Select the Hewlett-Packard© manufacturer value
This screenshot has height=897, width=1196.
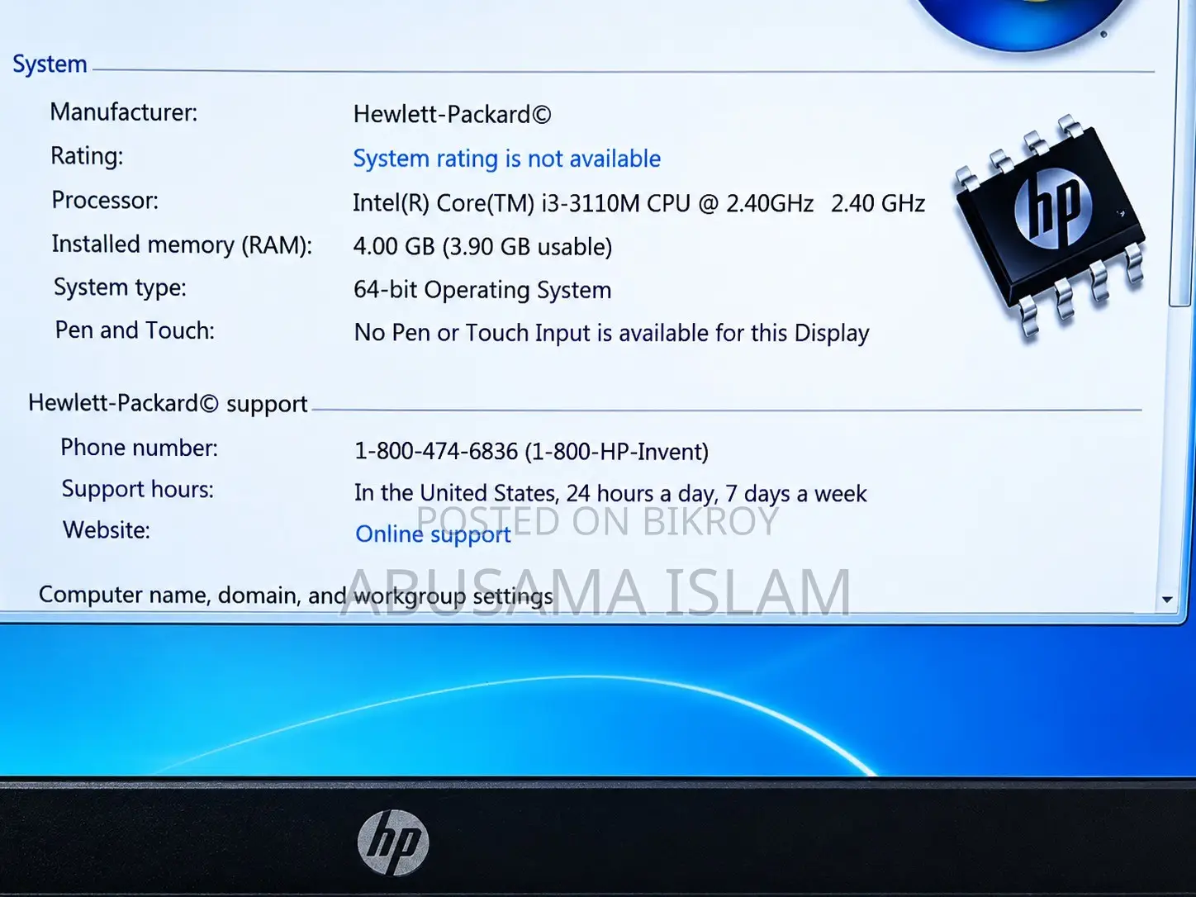pos(452,115)
